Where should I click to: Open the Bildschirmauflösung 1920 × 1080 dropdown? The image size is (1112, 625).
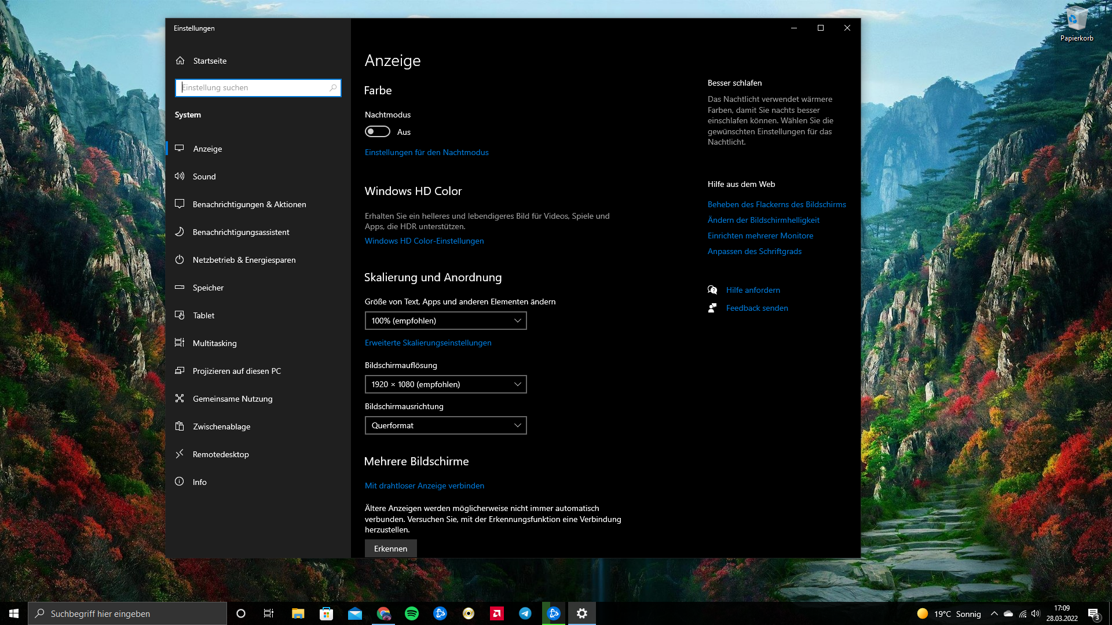click(445, 384)
